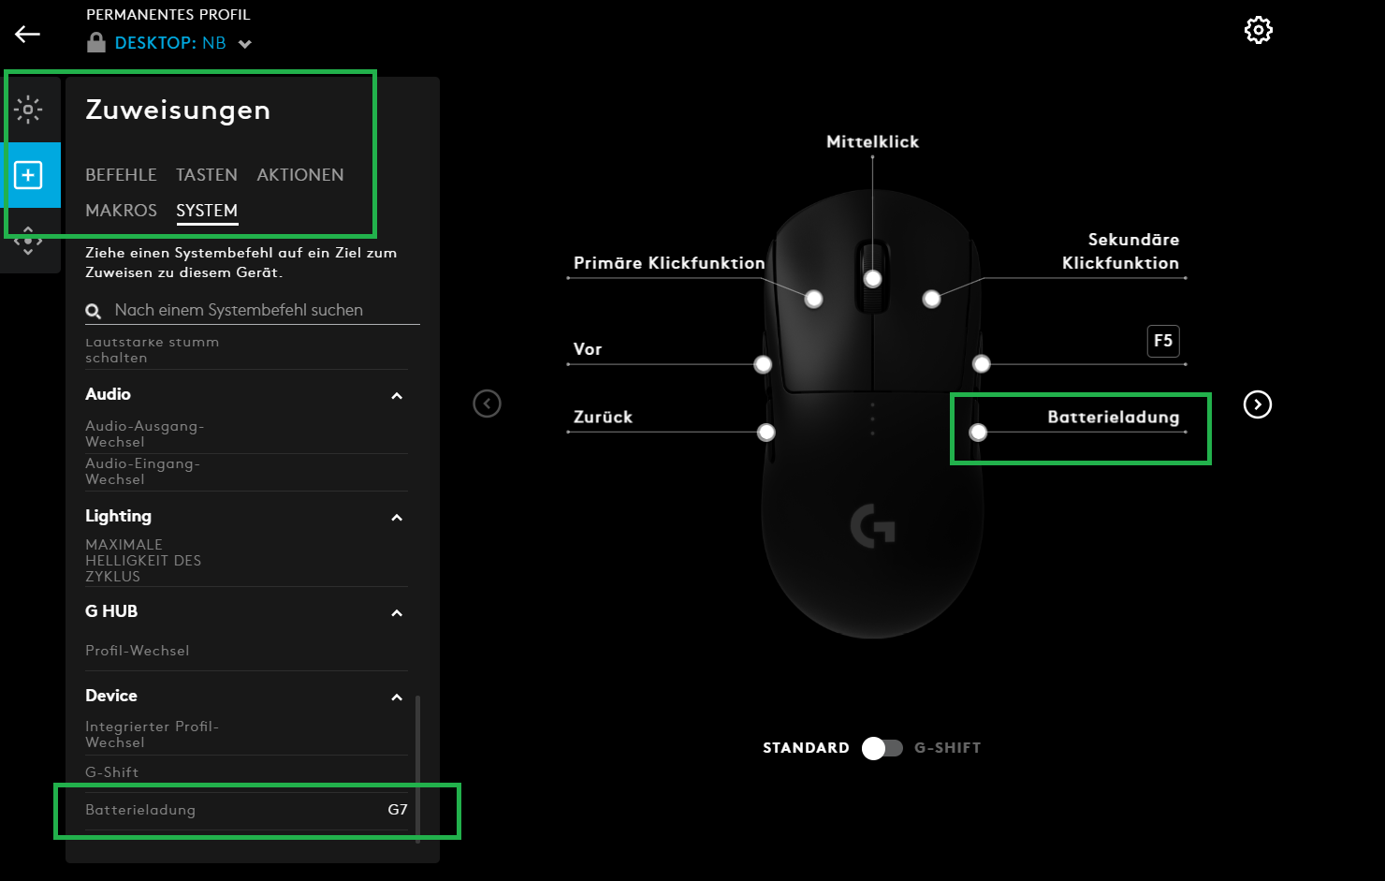Image resolution: width=1385 pixels, height=881 pixels.
Task: Click the Primäre Klickfunktion label
Action: click(x=669, y=263)
